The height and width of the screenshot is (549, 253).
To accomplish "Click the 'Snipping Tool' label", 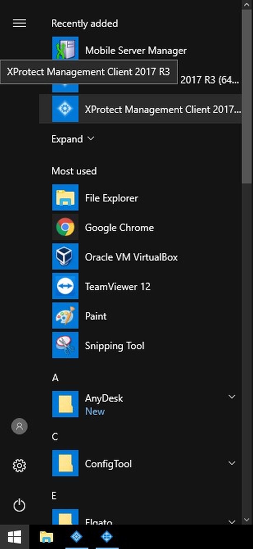I will 115,346.
